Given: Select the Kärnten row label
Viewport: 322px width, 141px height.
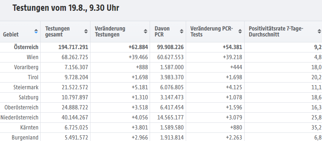Looking at the screenshot, I should point(29,128).
